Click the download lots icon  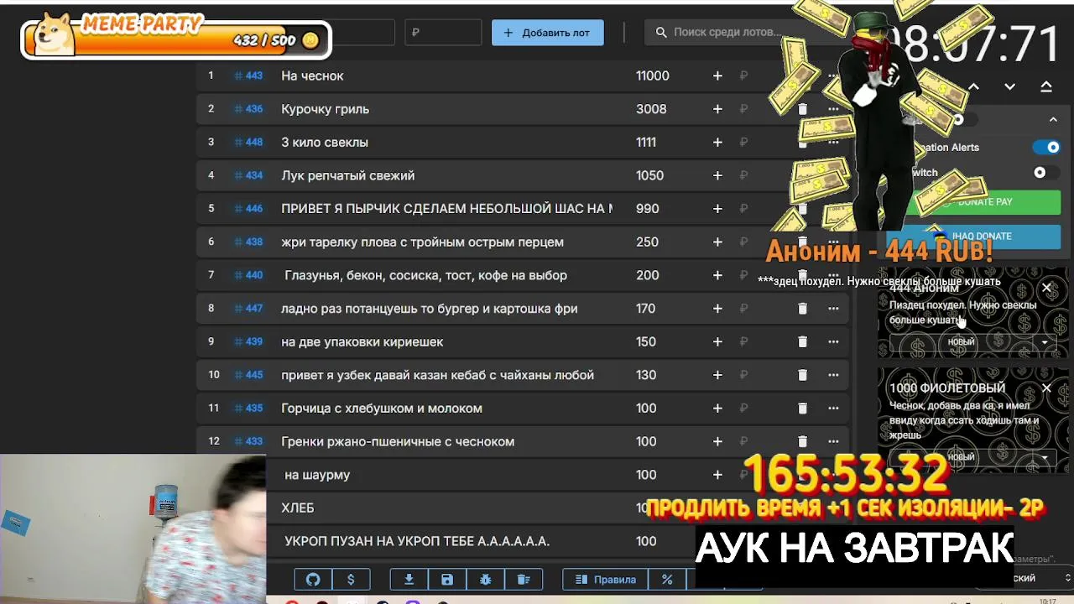(x=409, y=580)
